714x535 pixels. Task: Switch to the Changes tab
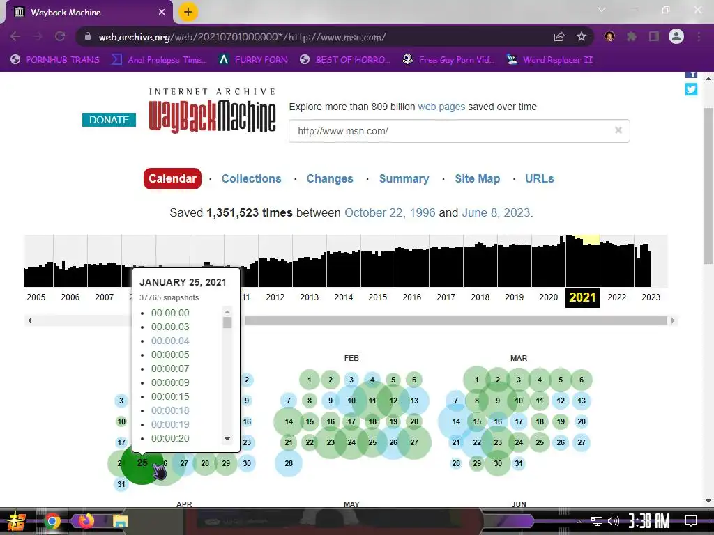coord(330,178)
